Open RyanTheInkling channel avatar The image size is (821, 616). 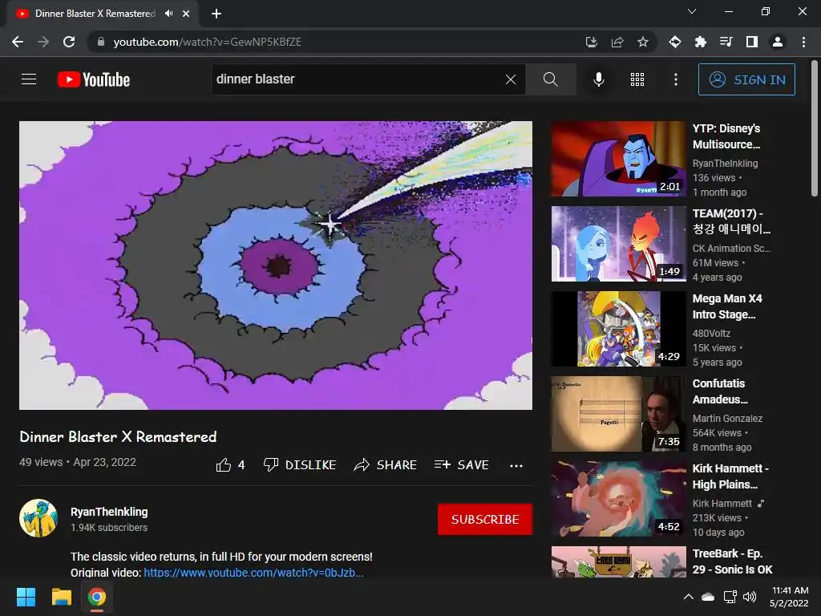point(38,518)
